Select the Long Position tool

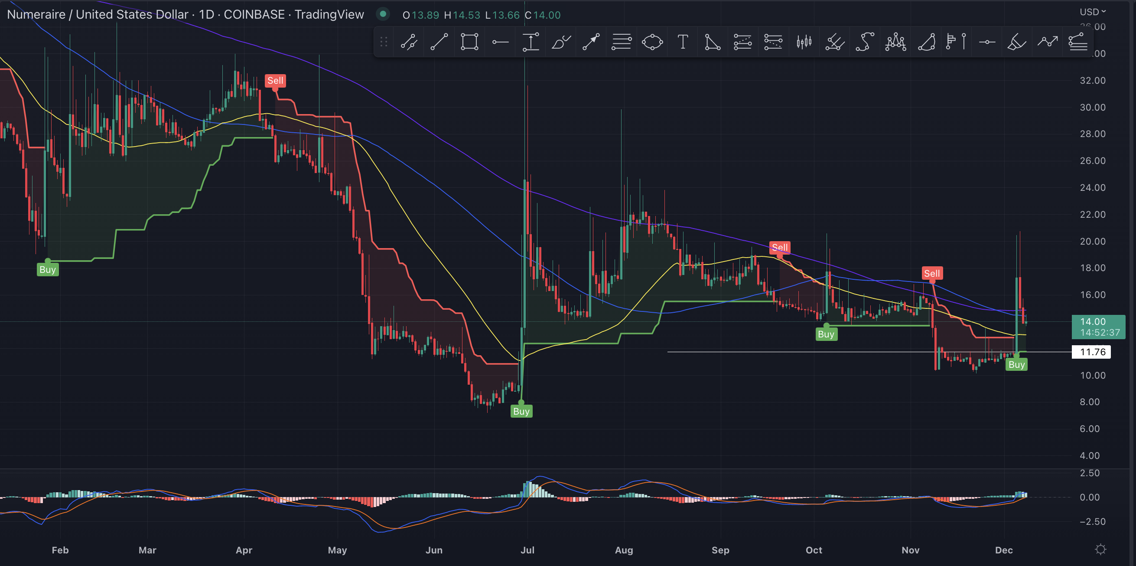pos(742,42)
